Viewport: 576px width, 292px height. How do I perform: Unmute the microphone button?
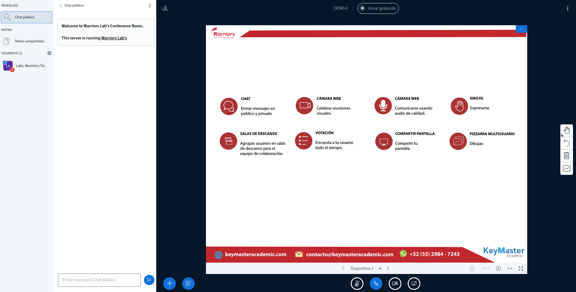coord(357,284)
